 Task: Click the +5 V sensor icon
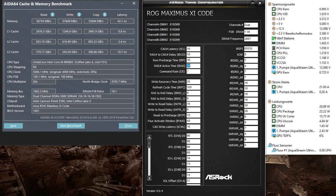tap(274, 24)
